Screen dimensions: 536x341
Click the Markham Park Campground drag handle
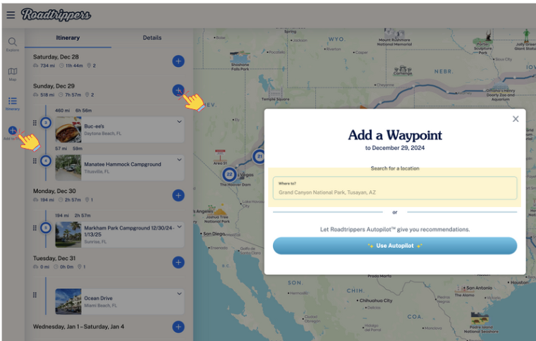tap(35, 228)
